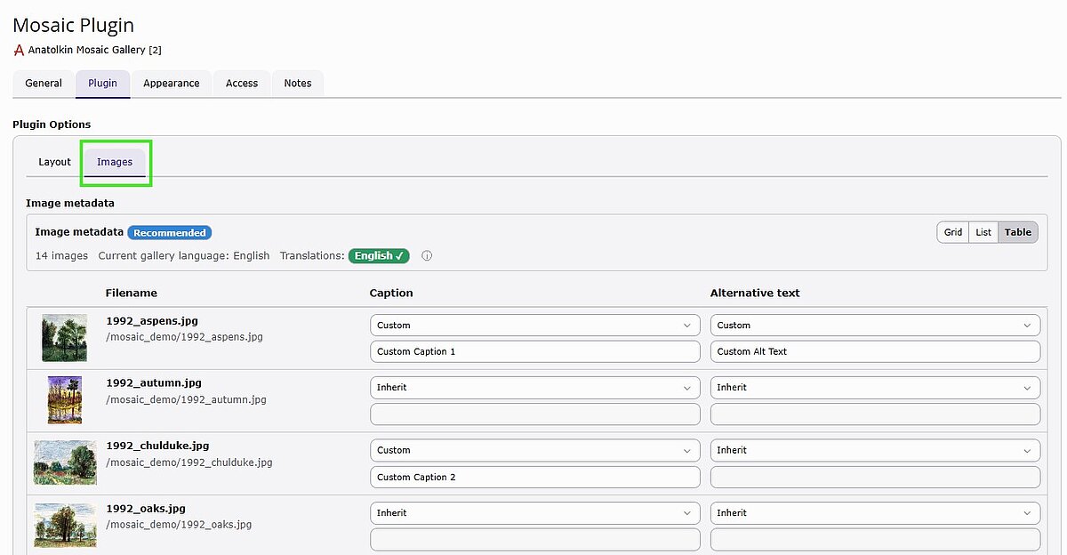Open Alternative text dropdown for 1992_chulduke.jpg

pyautogui.click(x=875, y=450)
